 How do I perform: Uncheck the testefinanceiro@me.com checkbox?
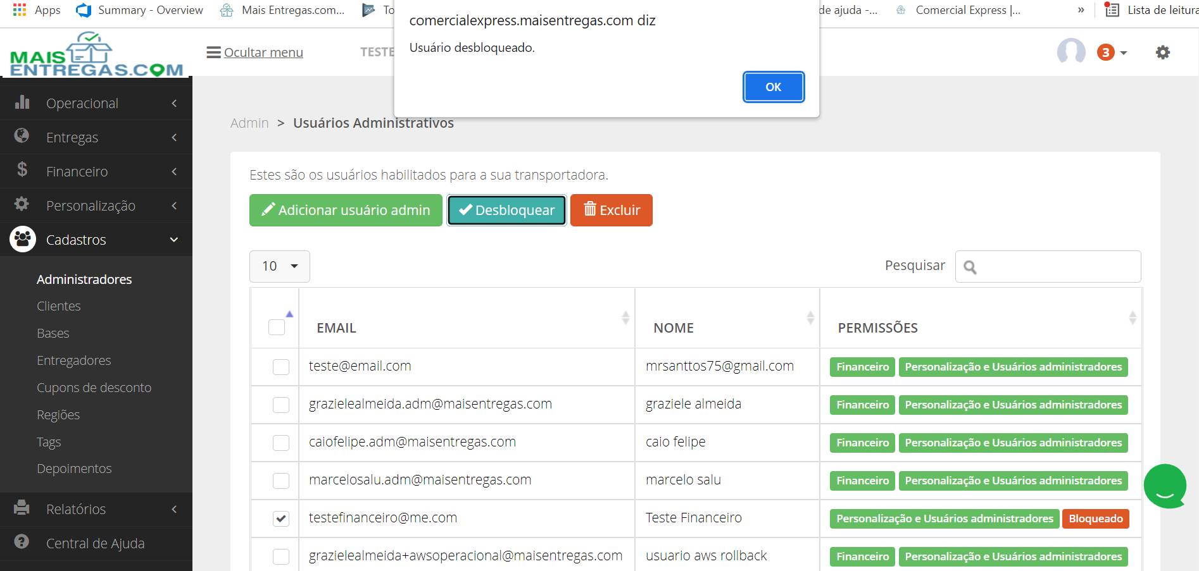[281, 519]
